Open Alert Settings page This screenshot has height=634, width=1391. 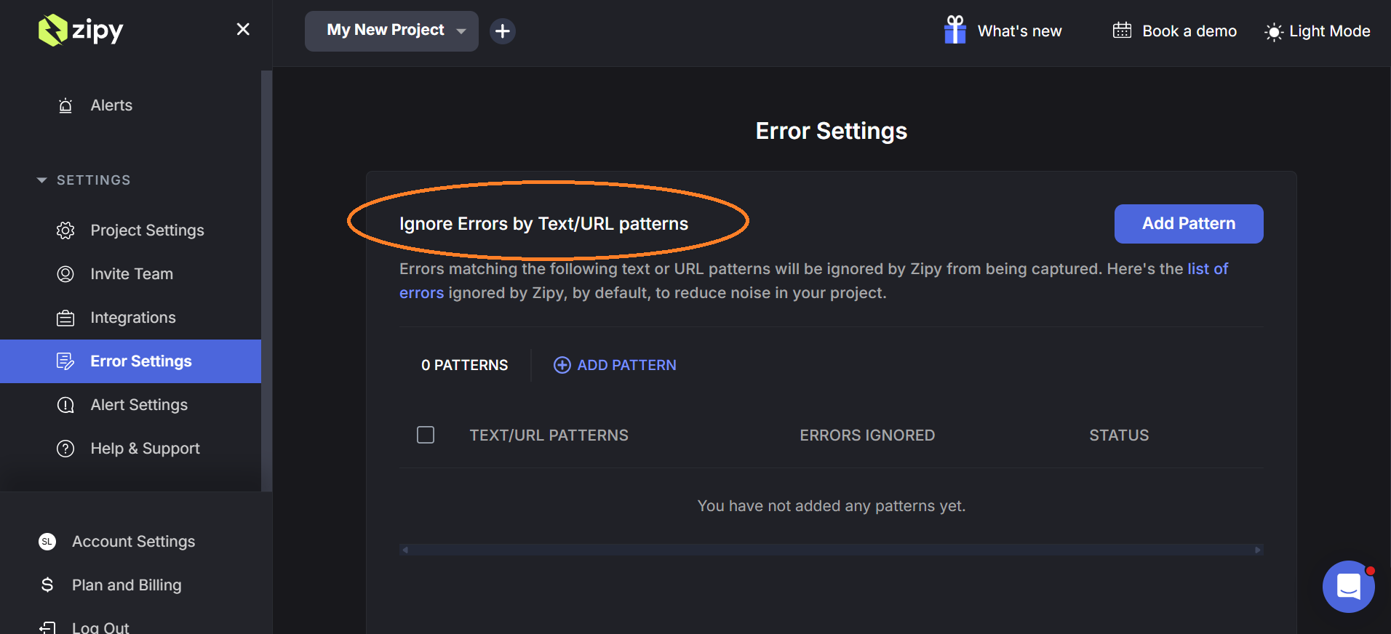pyautogui.click(x=138, y=405)
